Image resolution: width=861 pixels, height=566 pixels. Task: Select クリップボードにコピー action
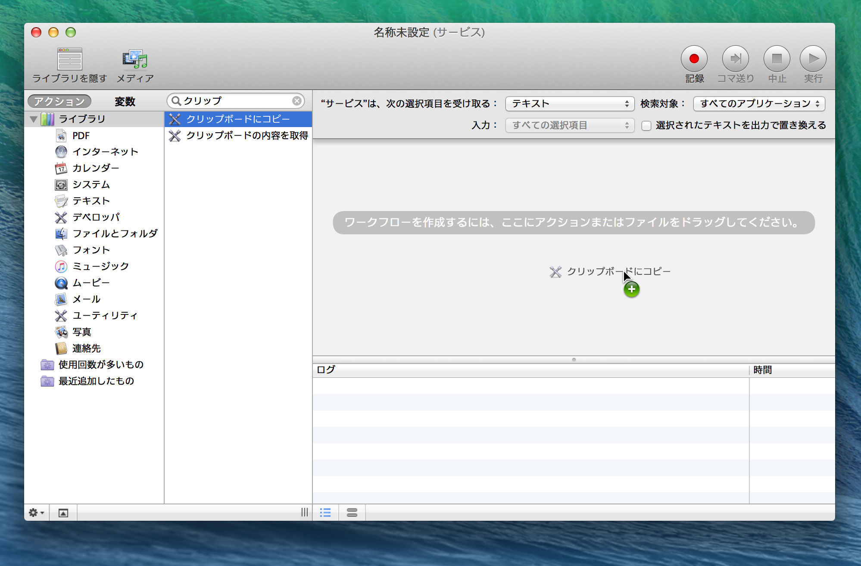pyautogui.click(x=238, y=119)
